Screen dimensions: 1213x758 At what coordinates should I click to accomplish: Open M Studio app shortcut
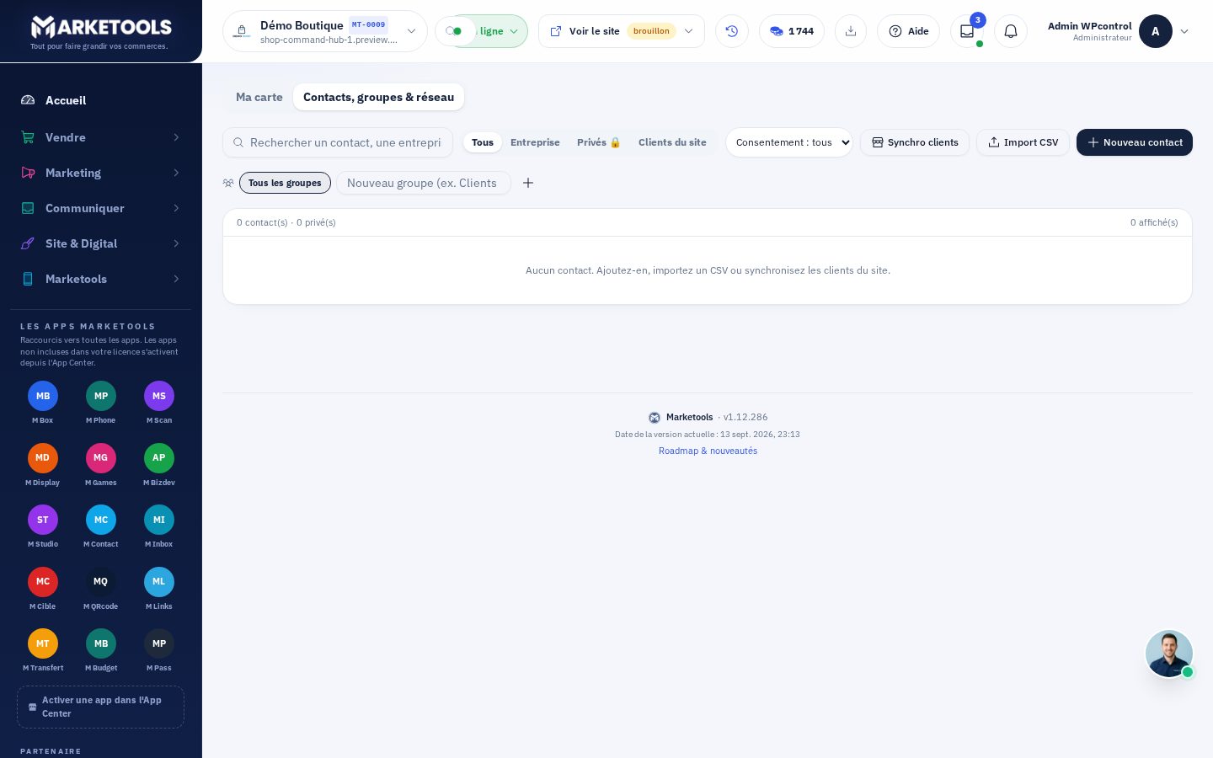pos(42,527)
